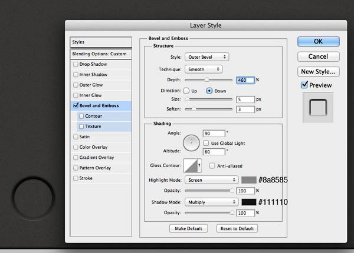Click Reset to Default button
The image size is (354, 253).
click(237, 228)
